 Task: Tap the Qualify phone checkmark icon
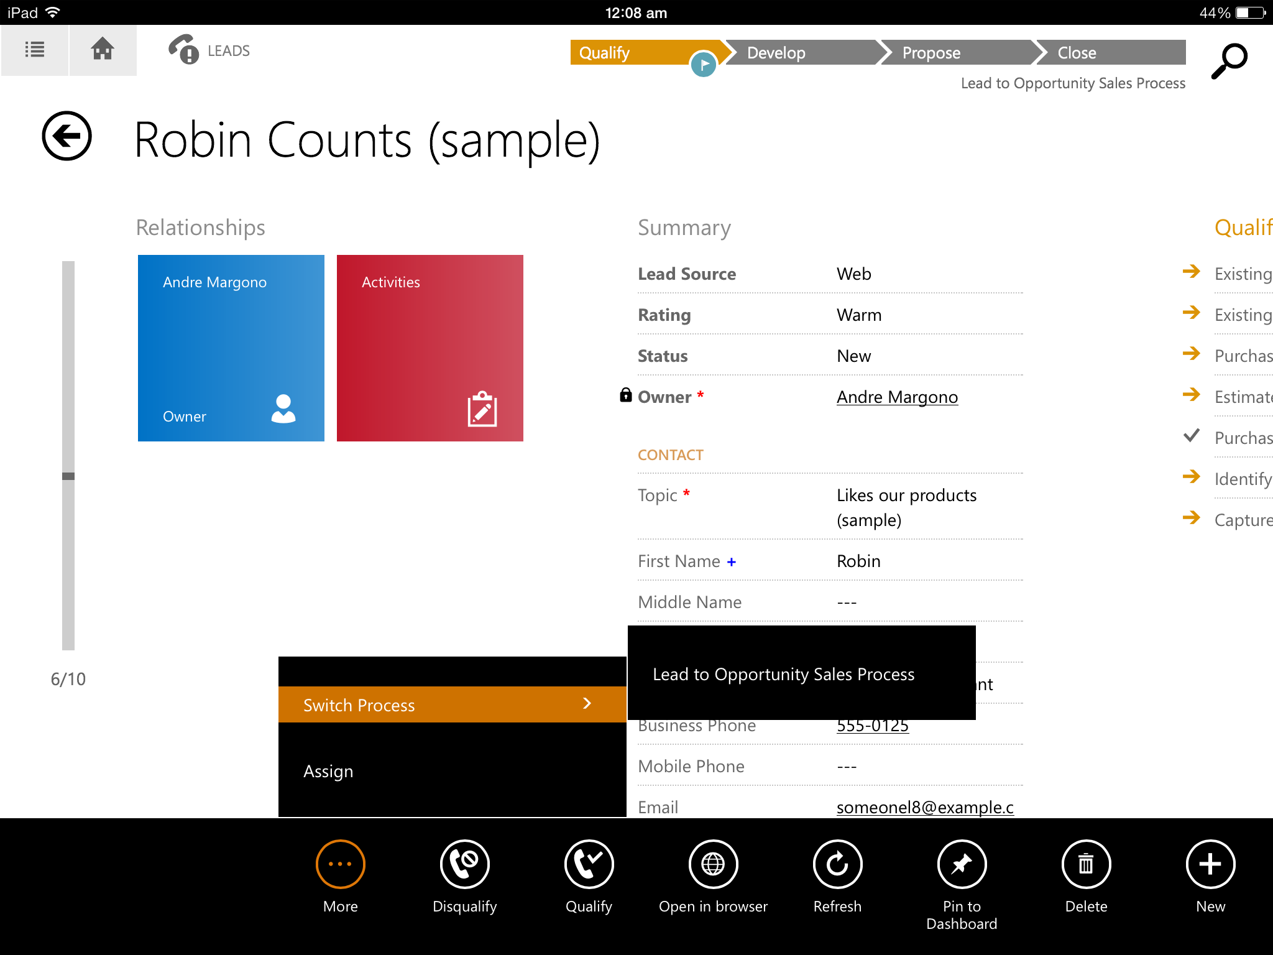point(589,864)
